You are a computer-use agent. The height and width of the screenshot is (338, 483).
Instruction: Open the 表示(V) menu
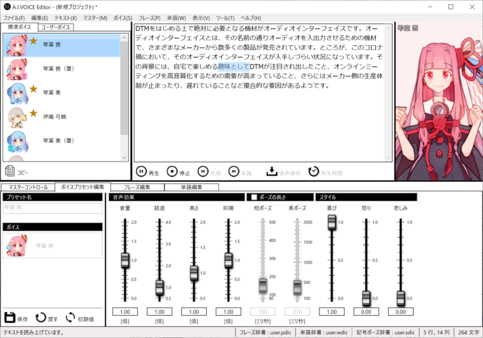(201, 18)
